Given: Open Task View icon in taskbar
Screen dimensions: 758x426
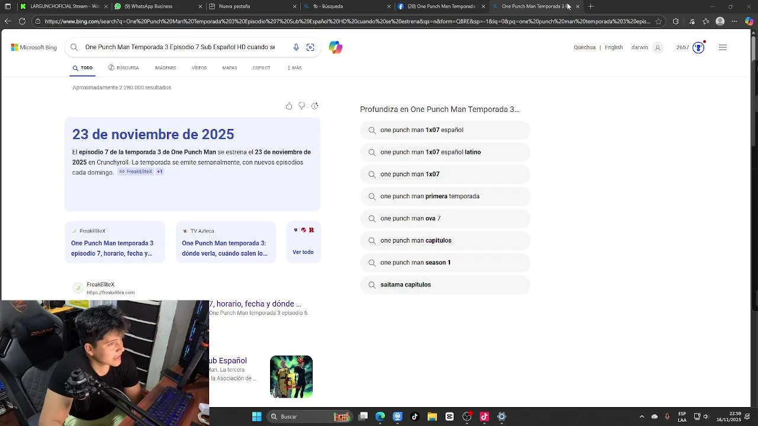Looking at the screenshot, I should tap(363, 417).
